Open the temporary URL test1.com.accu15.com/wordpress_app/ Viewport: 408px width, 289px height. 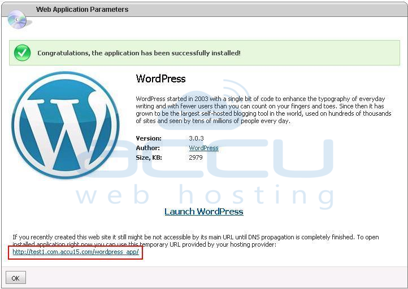(x=76, y=252)
